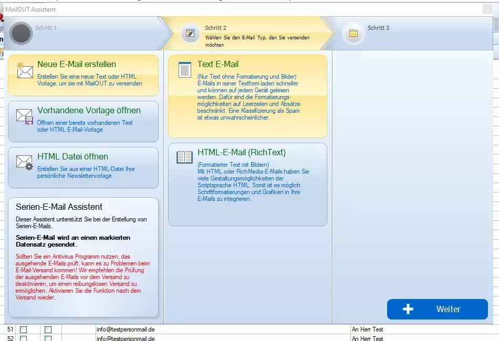Click info@testpersonmail.de in row 51
Viewport: 499px width, 341px height.
click(126, 329)
